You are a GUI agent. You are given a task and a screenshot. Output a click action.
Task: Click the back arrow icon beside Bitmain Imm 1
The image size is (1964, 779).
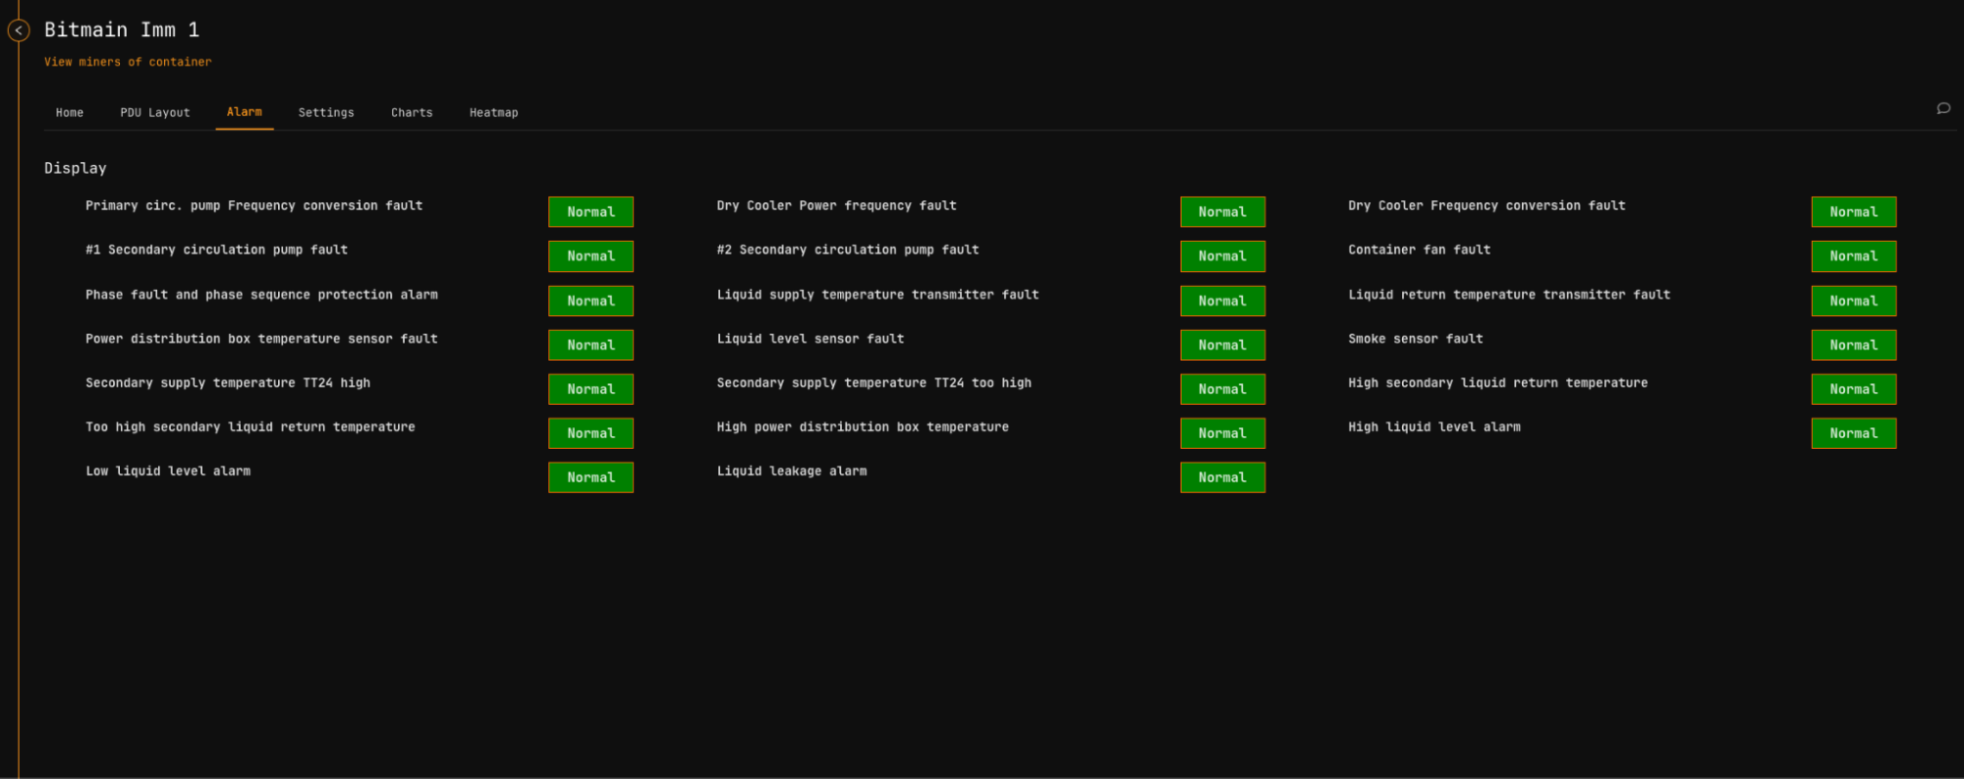point(18,30)
